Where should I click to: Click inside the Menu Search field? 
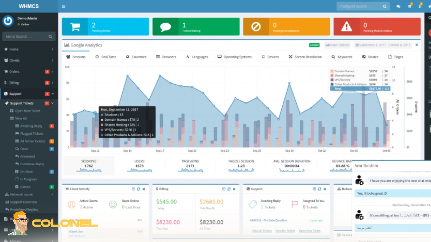point(25,37)
